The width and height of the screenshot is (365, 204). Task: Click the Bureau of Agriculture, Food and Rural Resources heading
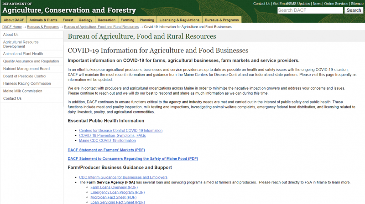click(142, 36)
